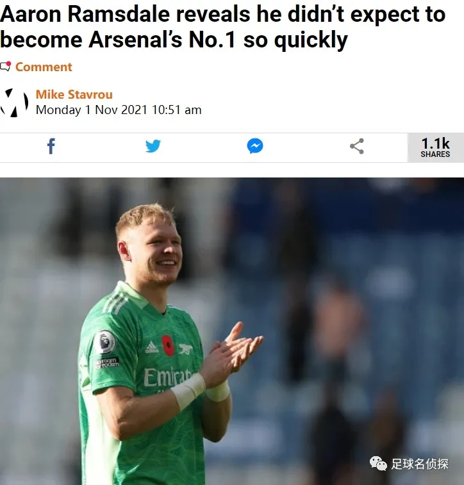The width and height of the screenshot is (464, 485).
Task: Click the adidas logo on the jersey
Action: pos(152,347)
